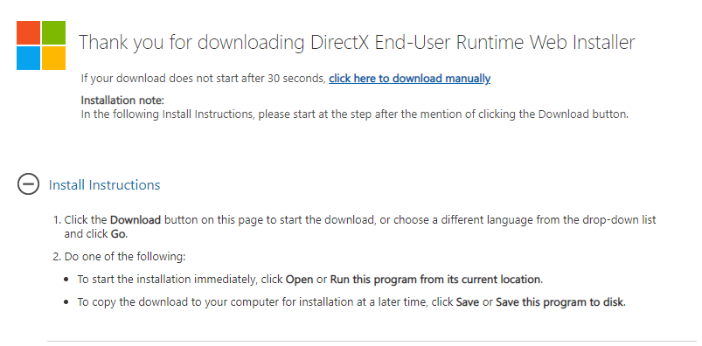Click 'Run this program from its current location'
Viewport: 702px width, 346px height.
click(435, 280)
